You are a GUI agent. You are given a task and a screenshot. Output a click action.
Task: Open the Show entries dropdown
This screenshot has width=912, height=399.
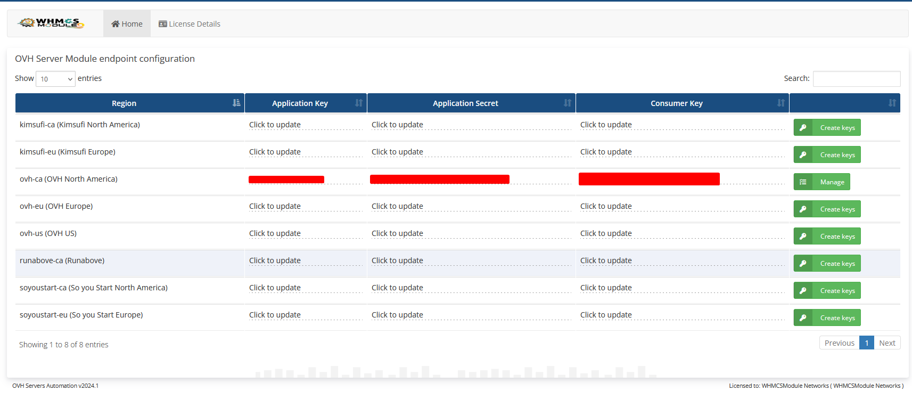(x=55, y=79)
